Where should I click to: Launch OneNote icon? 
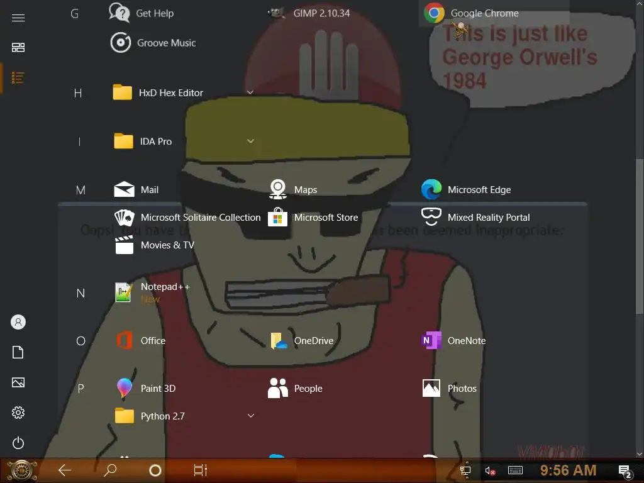431,340
